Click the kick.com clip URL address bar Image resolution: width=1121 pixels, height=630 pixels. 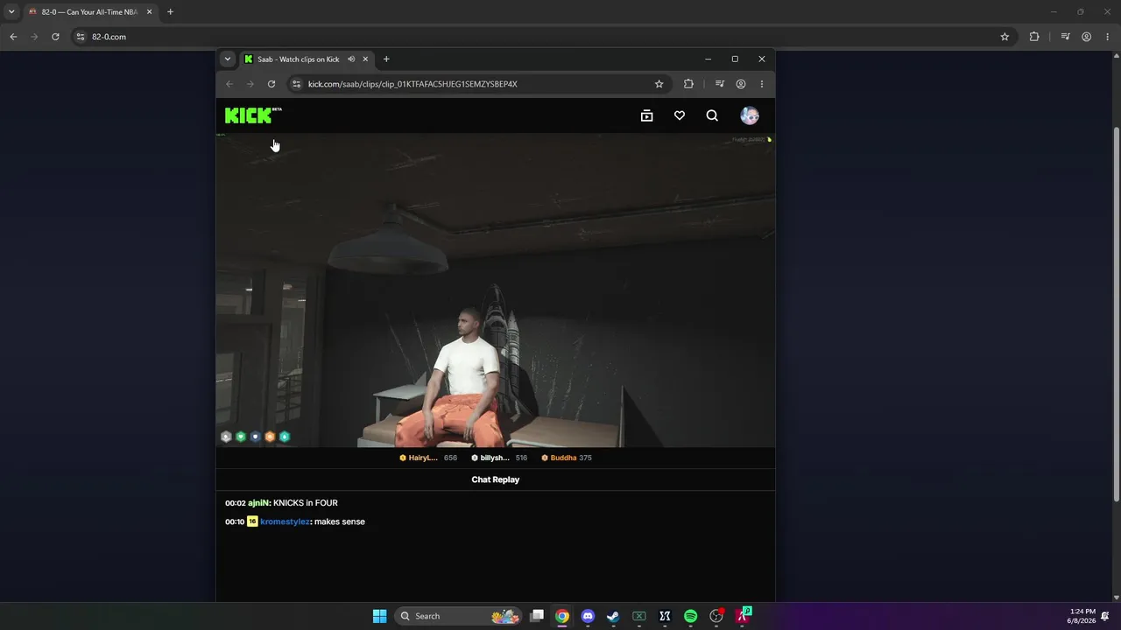pyautogui.click(x=478, y=84)
